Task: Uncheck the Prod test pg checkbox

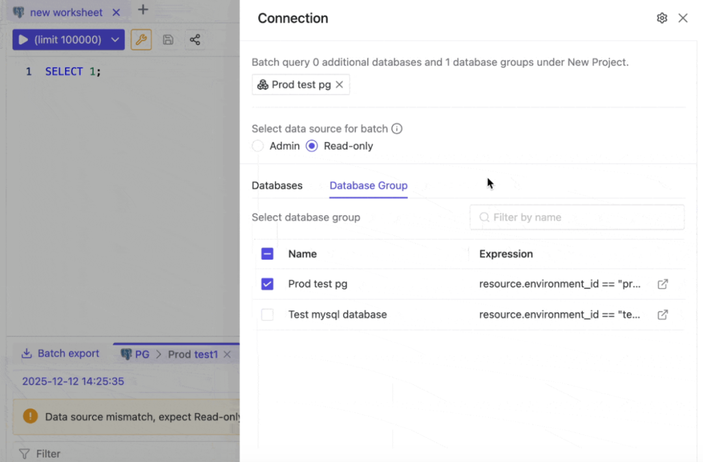Action: click(x=268, y=284)
